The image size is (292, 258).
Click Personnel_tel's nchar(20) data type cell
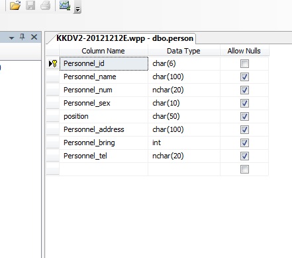click(x=184, y=156)
